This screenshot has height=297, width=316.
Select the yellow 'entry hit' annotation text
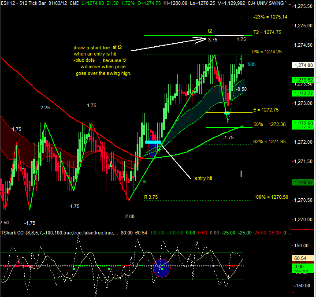(203, 178)
